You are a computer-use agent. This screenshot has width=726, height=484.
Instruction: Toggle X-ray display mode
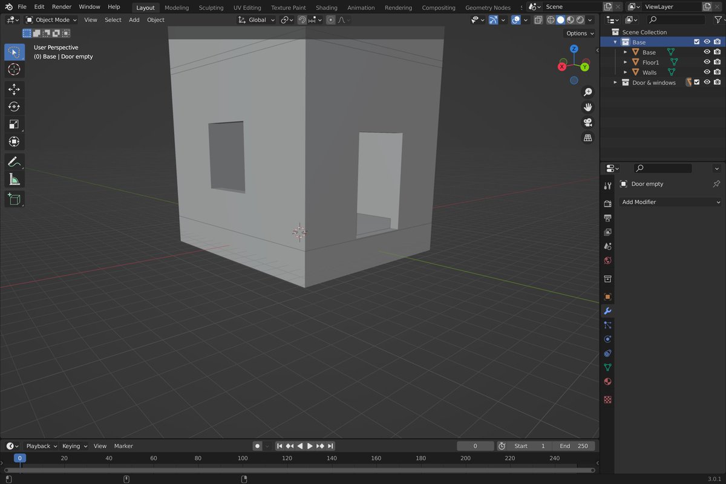tap(538, 20)
